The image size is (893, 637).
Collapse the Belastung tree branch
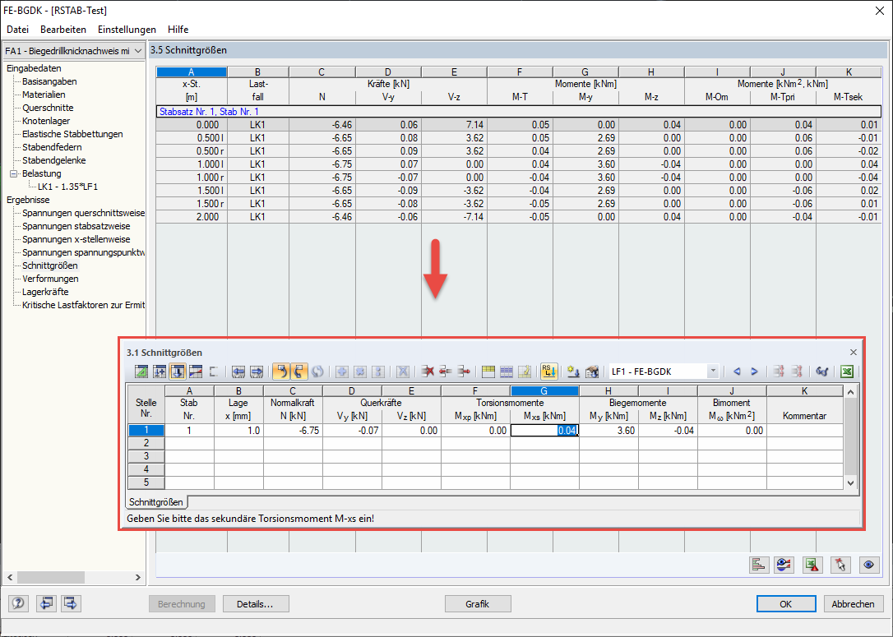pos(14,173)
